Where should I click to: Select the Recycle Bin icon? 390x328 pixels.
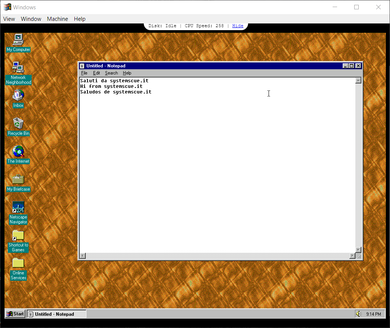pos(18,126)
